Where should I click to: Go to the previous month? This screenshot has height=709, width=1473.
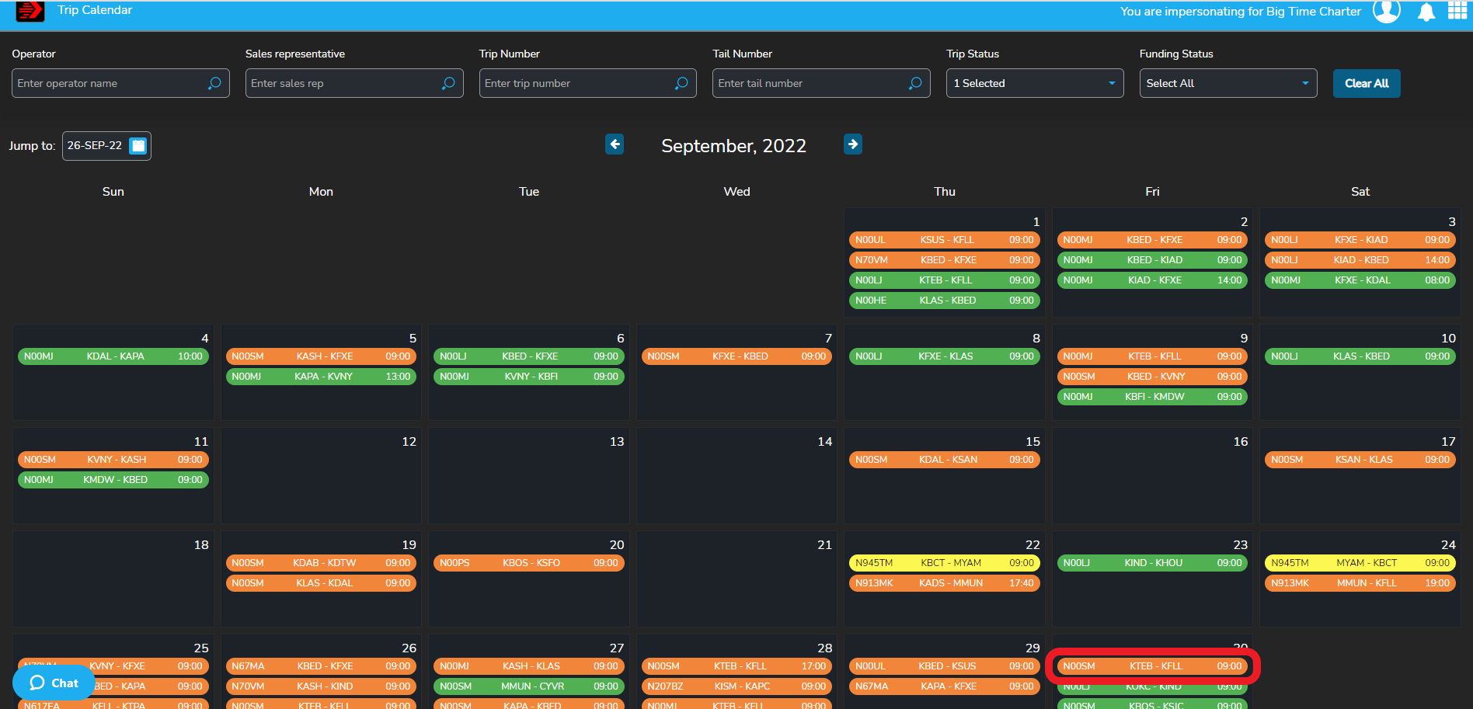coord(615,144)
